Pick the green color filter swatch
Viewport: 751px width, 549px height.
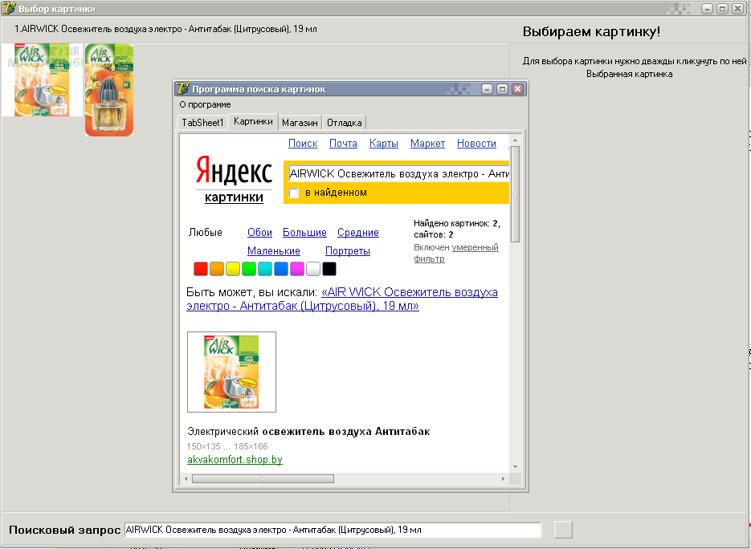point(249,269)
